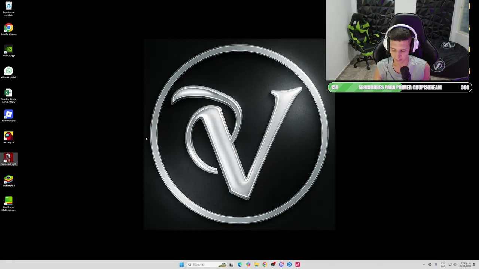Select BlueStacks Multi-Instance desktop icon
Screen dimensions: 479x269
click(9, 204)
